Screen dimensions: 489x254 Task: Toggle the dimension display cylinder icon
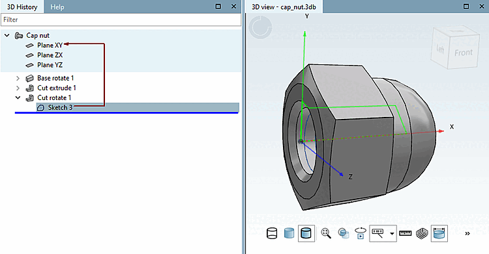point(439,233)
